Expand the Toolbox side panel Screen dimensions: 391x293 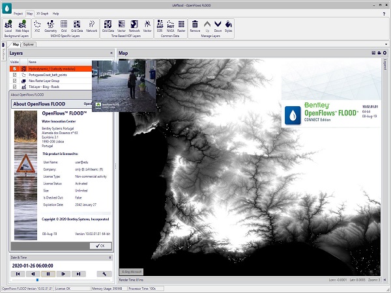click(3, 51)
